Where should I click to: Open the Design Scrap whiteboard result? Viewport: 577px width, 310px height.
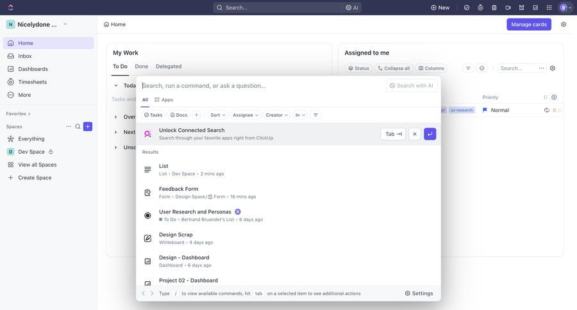tap(288, 238)
